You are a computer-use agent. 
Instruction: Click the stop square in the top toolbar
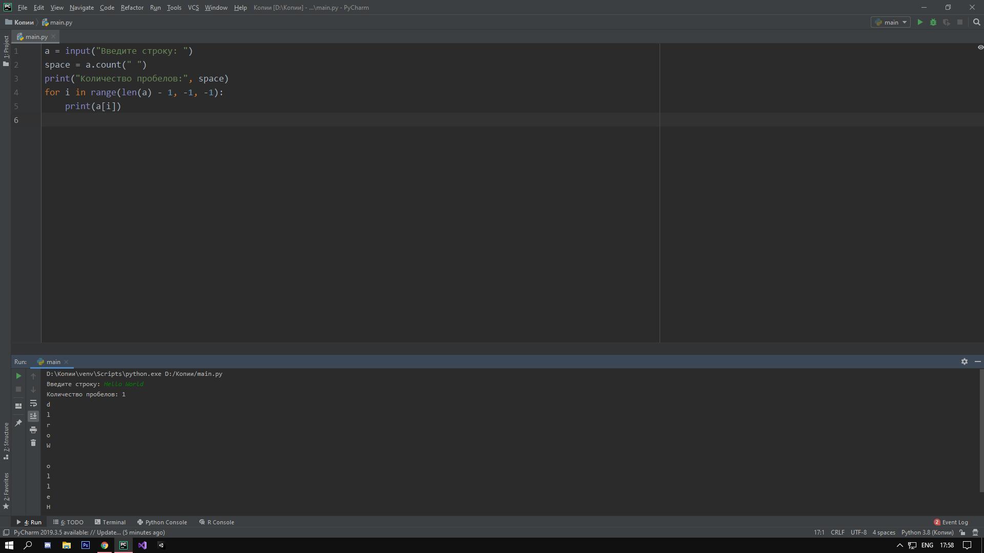pos(960,22)
